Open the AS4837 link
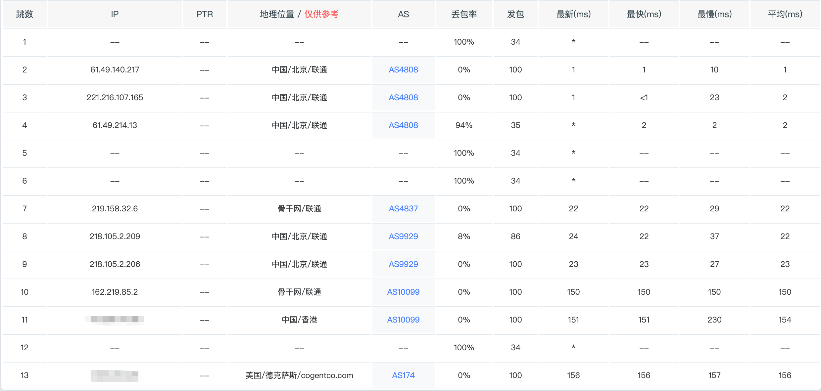The width and height of the screenshot is (821, 391). coord(403,209)
